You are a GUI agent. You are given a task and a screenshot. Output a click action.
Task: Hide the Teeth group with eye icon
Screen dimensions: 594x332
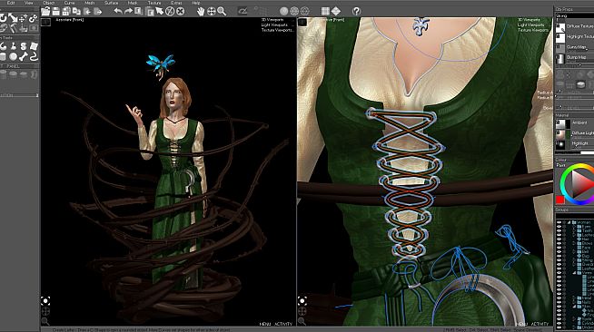pos(559,230)
